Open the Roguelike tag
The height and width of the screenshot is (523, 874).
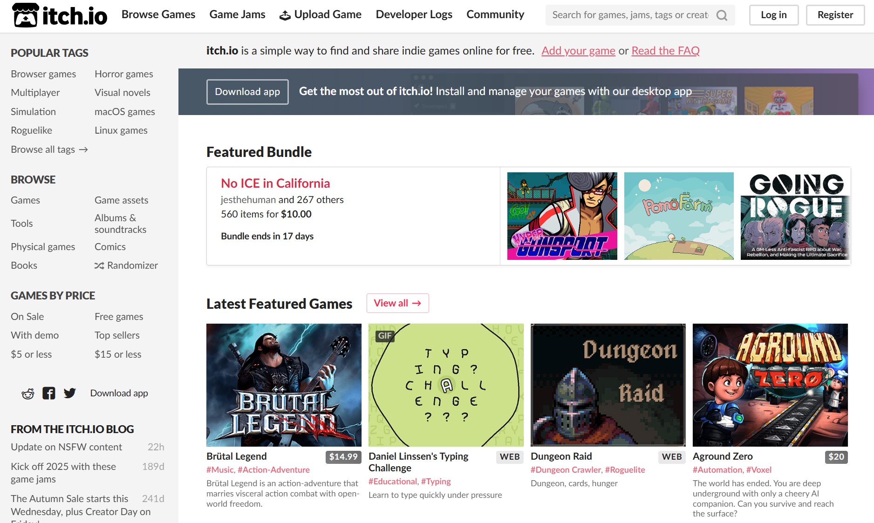point(31,130)
